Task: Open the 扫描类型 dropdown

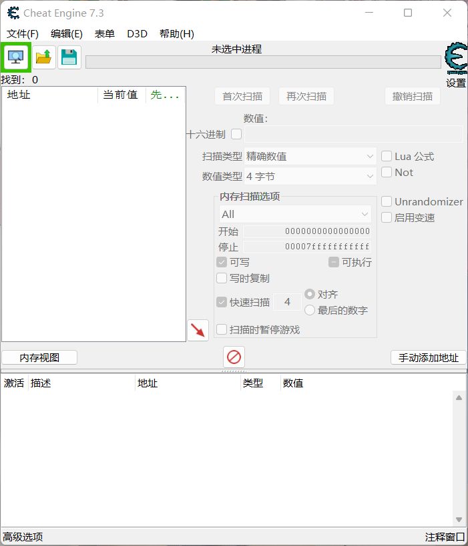Action: [310, 157]
